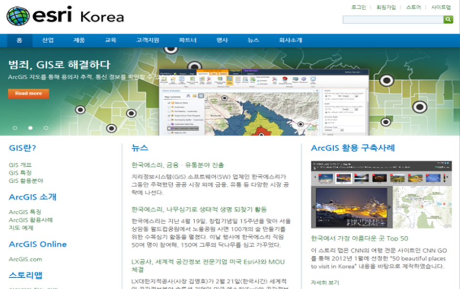Open the 고객지원 navigation menu

click(147, 40)
